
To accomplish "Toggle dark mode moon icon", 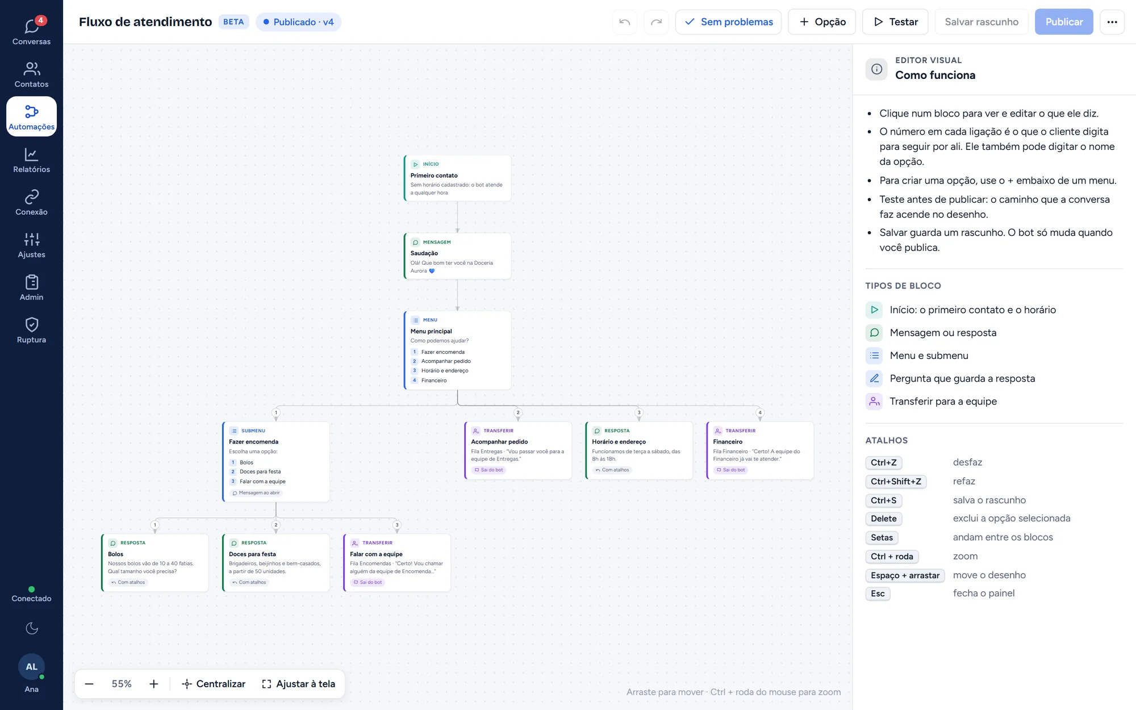I will [x=32, y=628].
